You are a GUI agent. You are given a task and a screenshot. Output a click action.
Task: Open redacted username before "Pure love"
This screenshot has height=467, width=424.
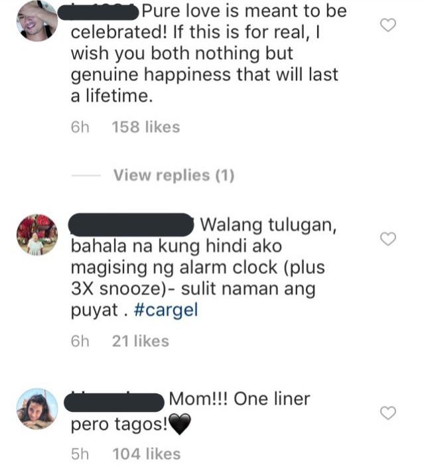pyautogui.click(x=98, y=13)
